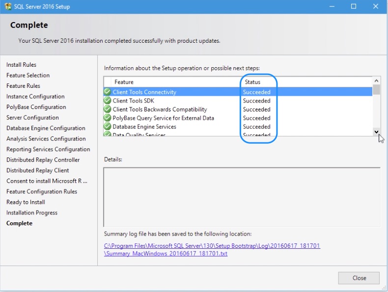
Task: Click the bold Complete step in sidebar
Action: point(19,223)
